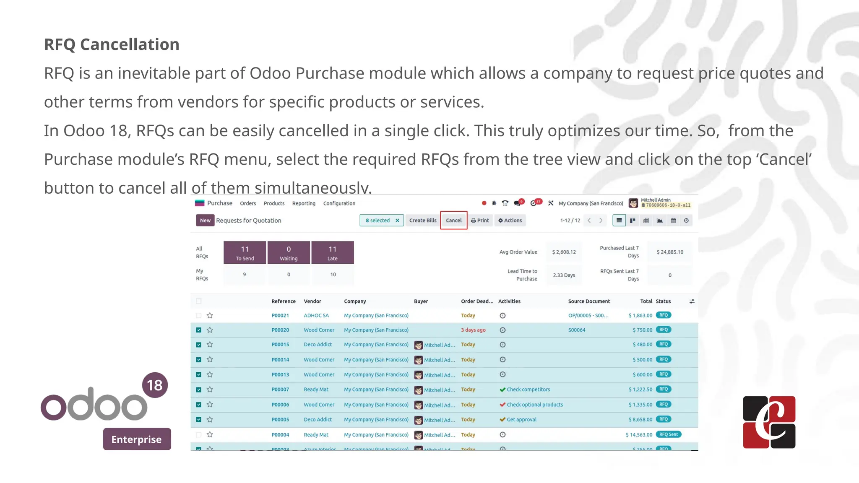This screenshot has width=859, height=483.
Task: Star the P00020 RFQ as favorite
Action: point(210,330)
